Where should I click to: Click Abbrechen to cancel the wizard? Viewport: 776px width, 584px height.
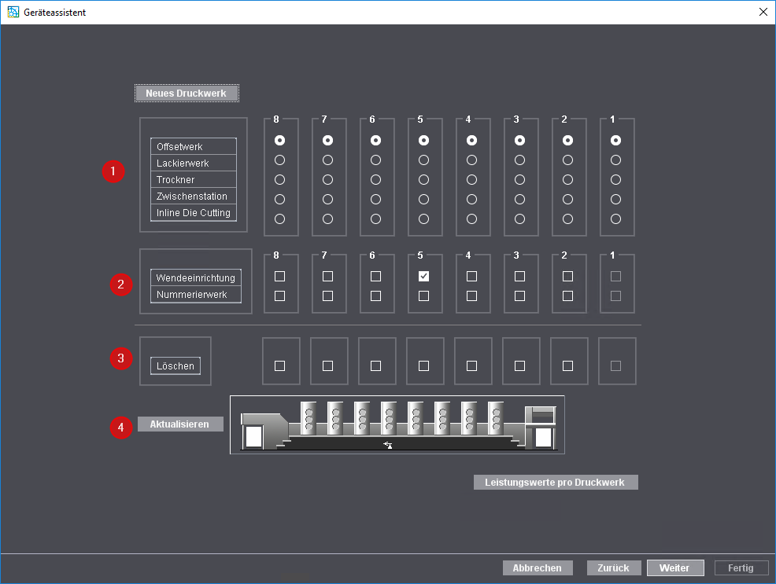click(538, 567)
